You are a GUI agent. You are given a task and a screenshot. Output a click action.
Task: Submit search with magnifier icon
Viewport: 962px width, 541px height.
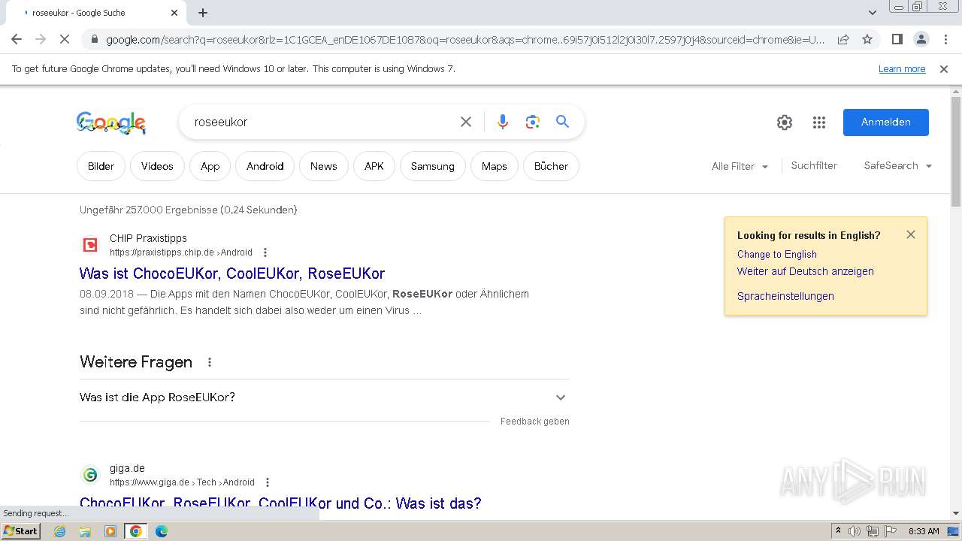[563, 122]
